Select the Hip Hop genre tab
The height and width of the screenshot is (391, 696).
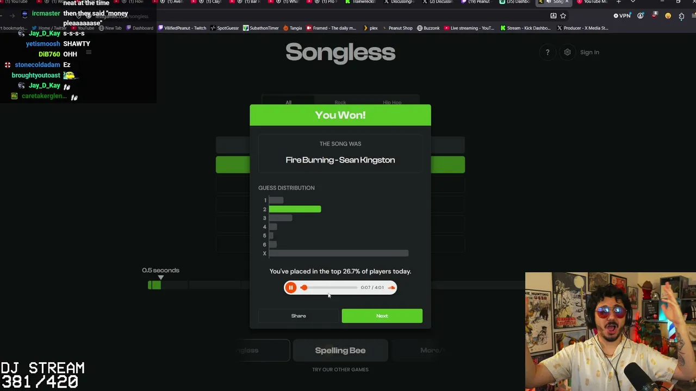[392, 102]
